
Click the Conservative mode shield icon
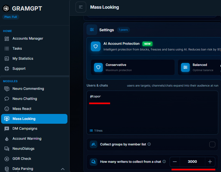point(98,67)
